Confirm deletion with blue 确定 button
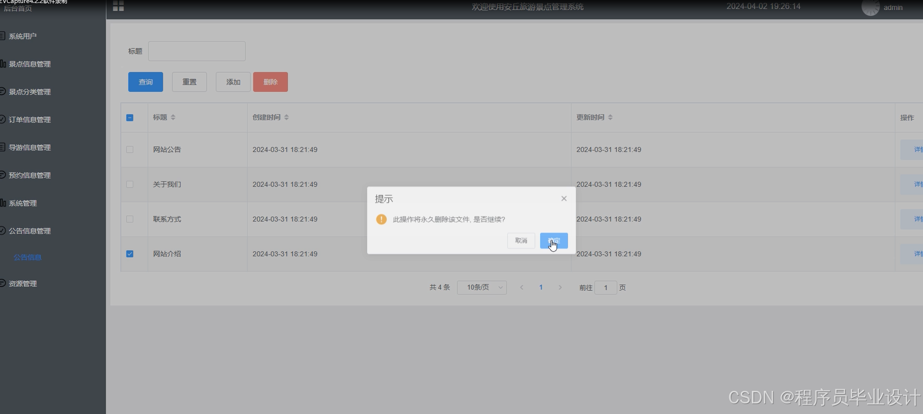Viewport: 923px width, 414px height. 554,241
